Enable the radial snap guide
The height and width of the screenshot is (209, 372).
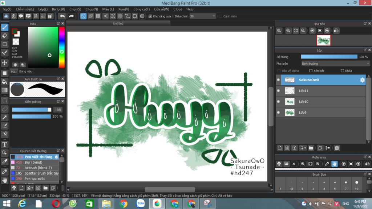point(113,16)
